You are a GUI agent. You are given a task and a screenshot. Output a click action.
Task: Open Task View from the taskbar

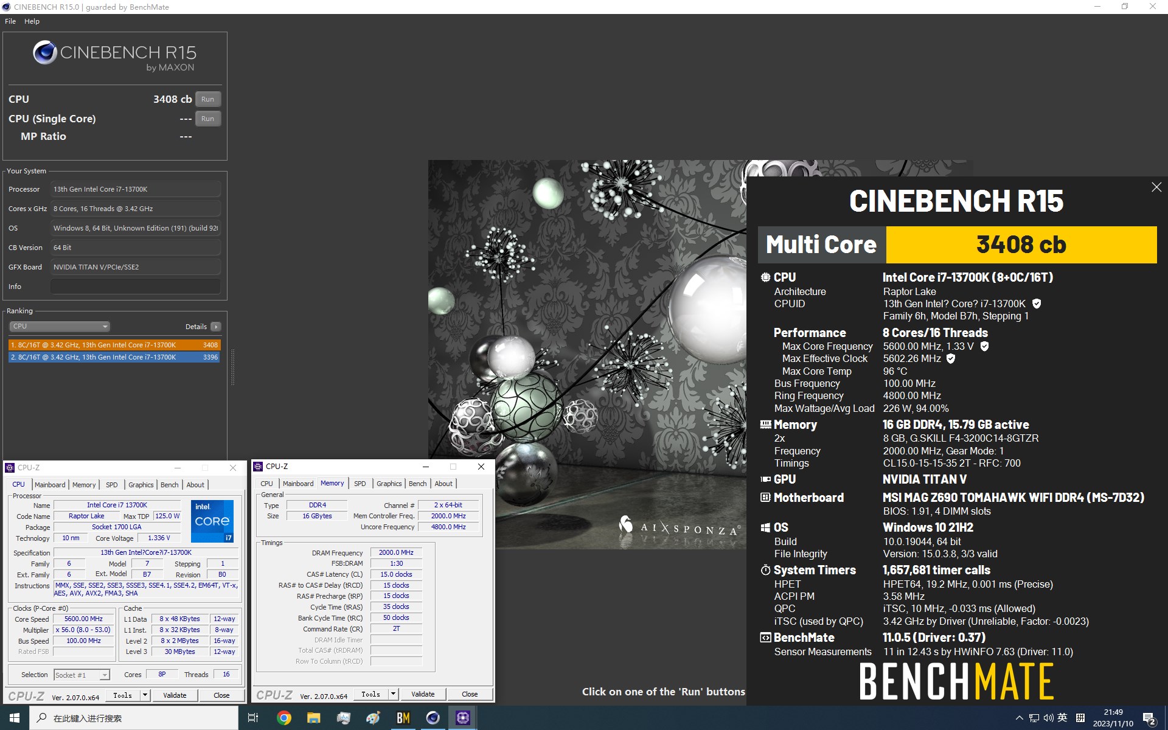point(253,718)
